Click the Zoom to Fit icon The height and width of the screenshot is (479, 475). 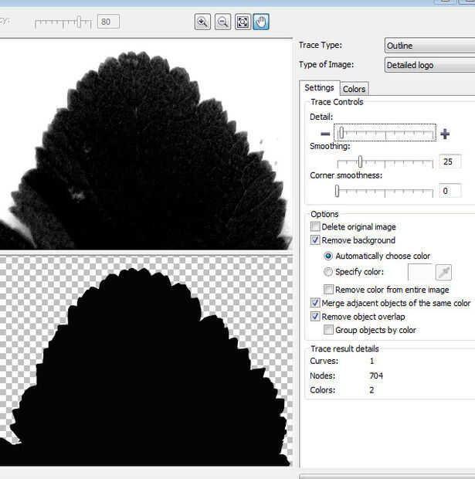[x=243, y=22]
